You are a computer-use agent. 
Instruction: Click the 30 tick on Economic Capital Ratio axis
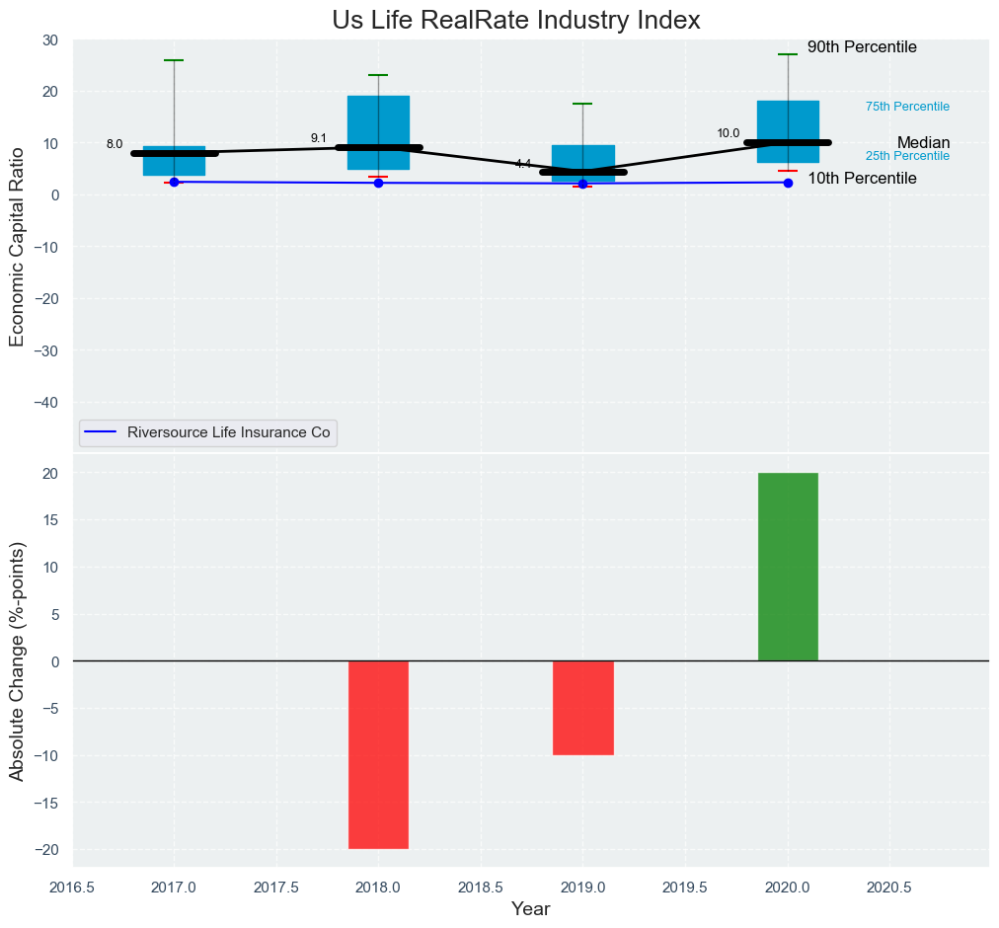tap(50, 40)
